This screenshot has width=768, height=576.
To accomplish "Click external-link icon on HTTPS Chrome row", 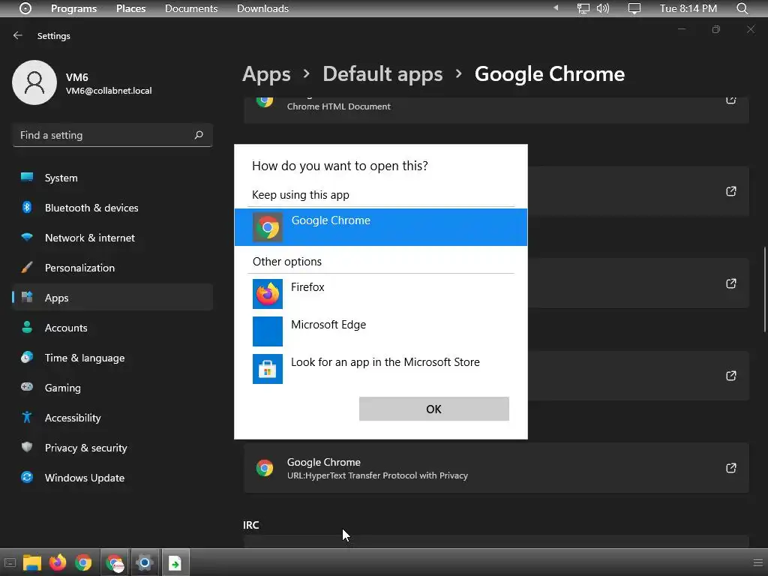I will (x=730, y=468).
